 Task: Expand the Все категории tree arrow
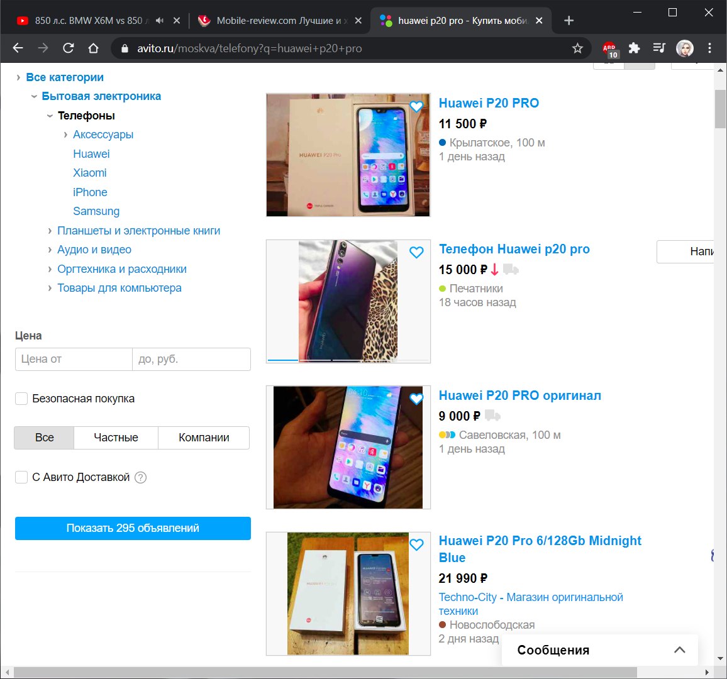pos(18,77)
